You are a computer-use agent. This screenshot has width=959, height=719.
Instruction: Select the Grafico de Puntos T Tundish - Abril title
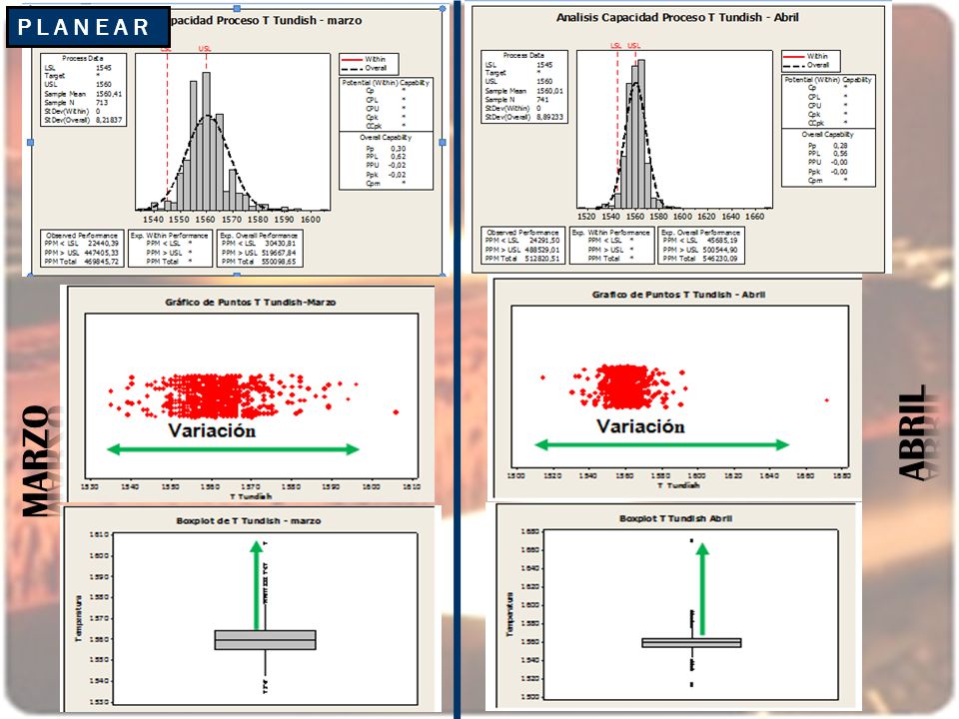coord(678,295)
